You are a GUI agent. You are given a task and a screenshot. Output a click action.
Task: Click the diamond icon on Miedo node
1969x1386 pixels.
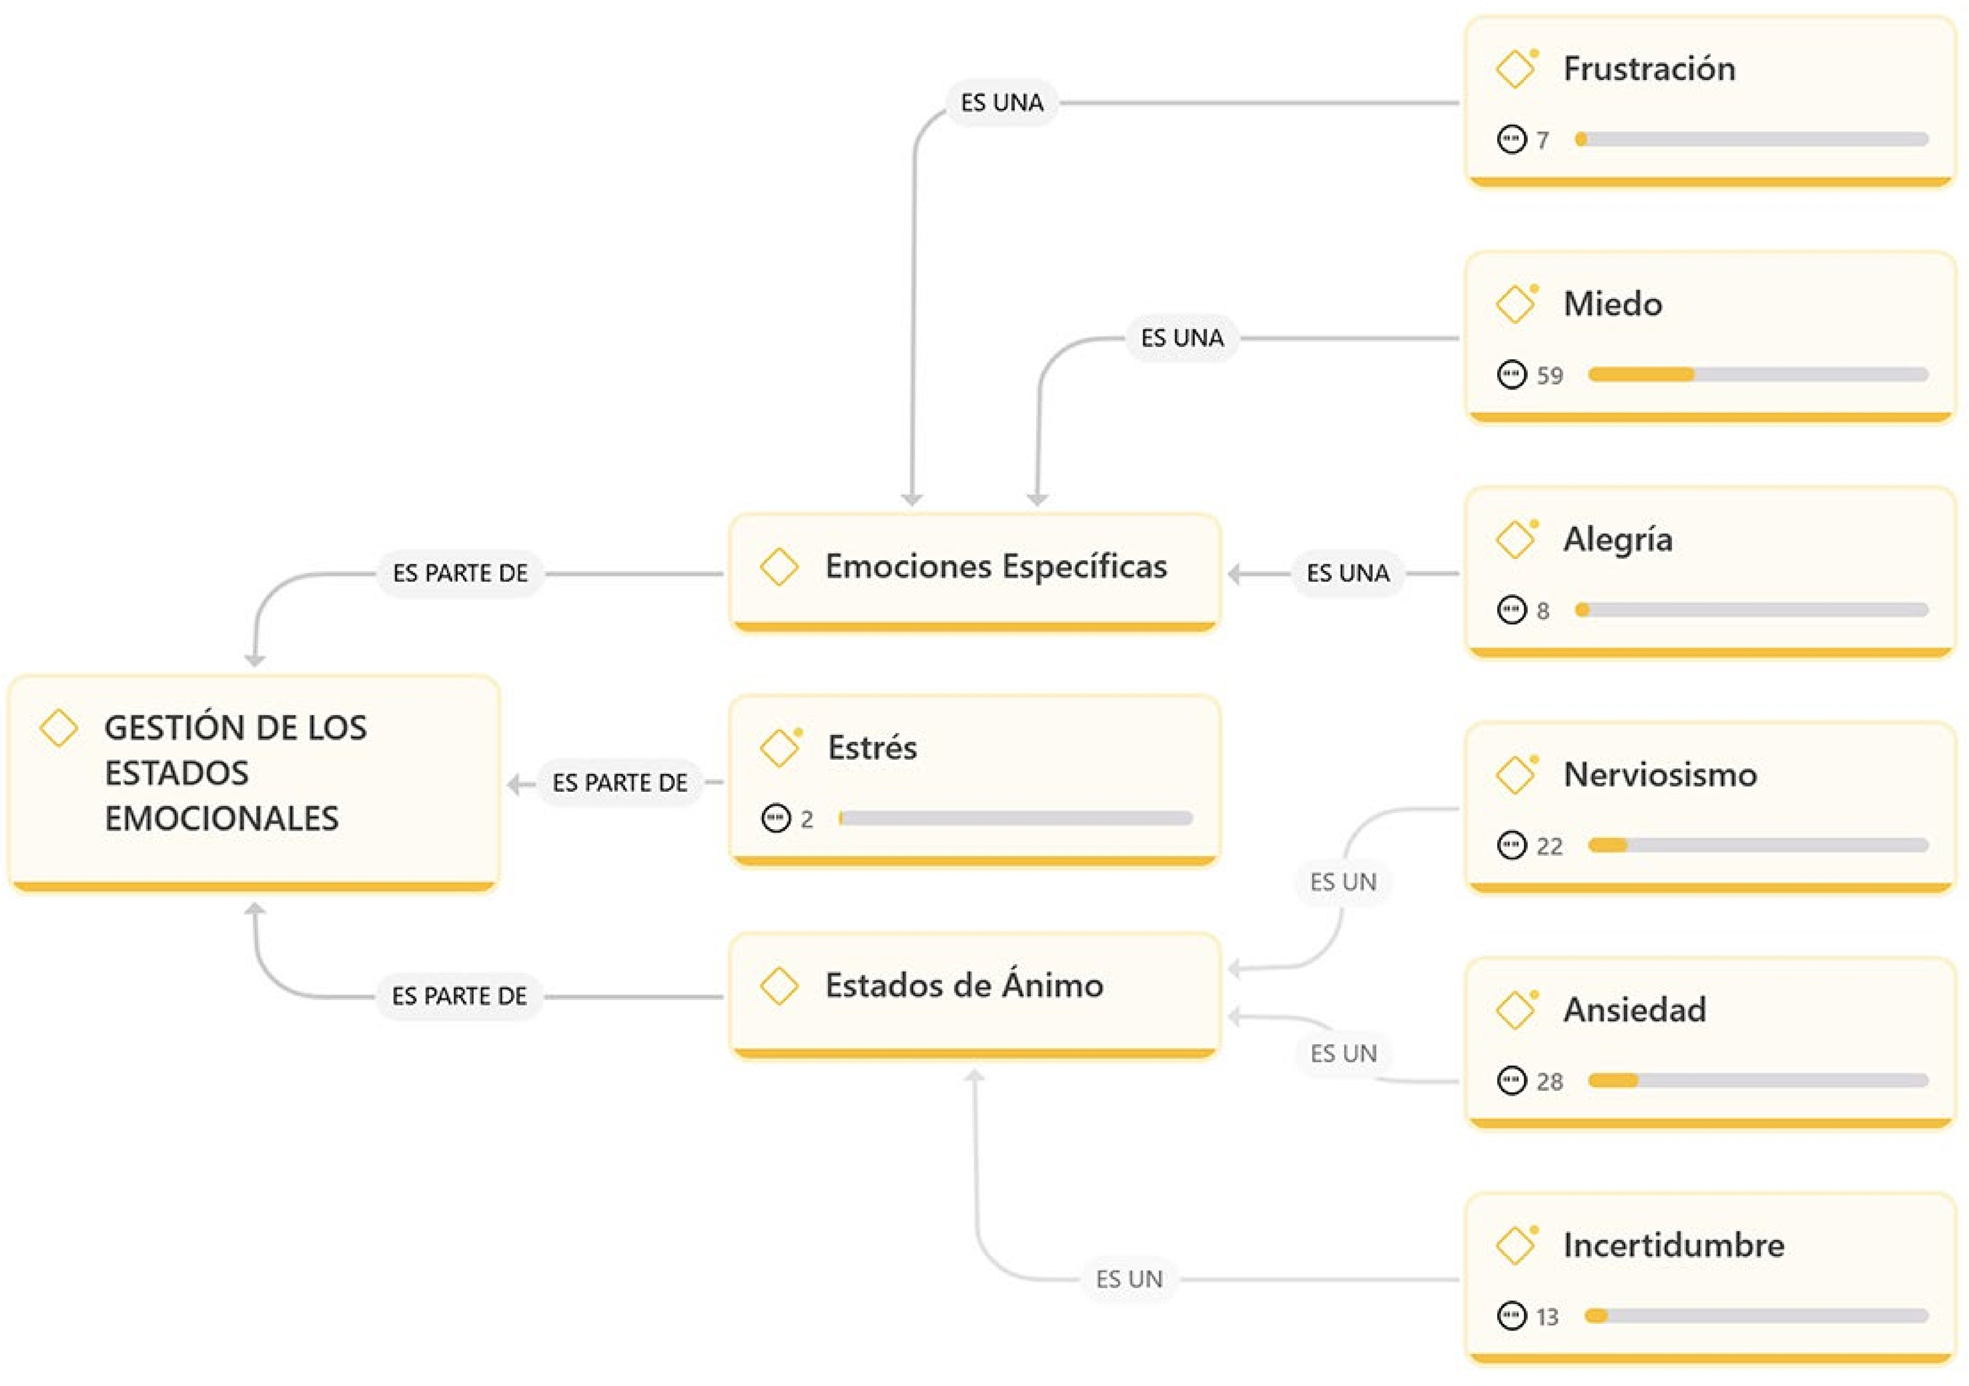pos(1515,304)
